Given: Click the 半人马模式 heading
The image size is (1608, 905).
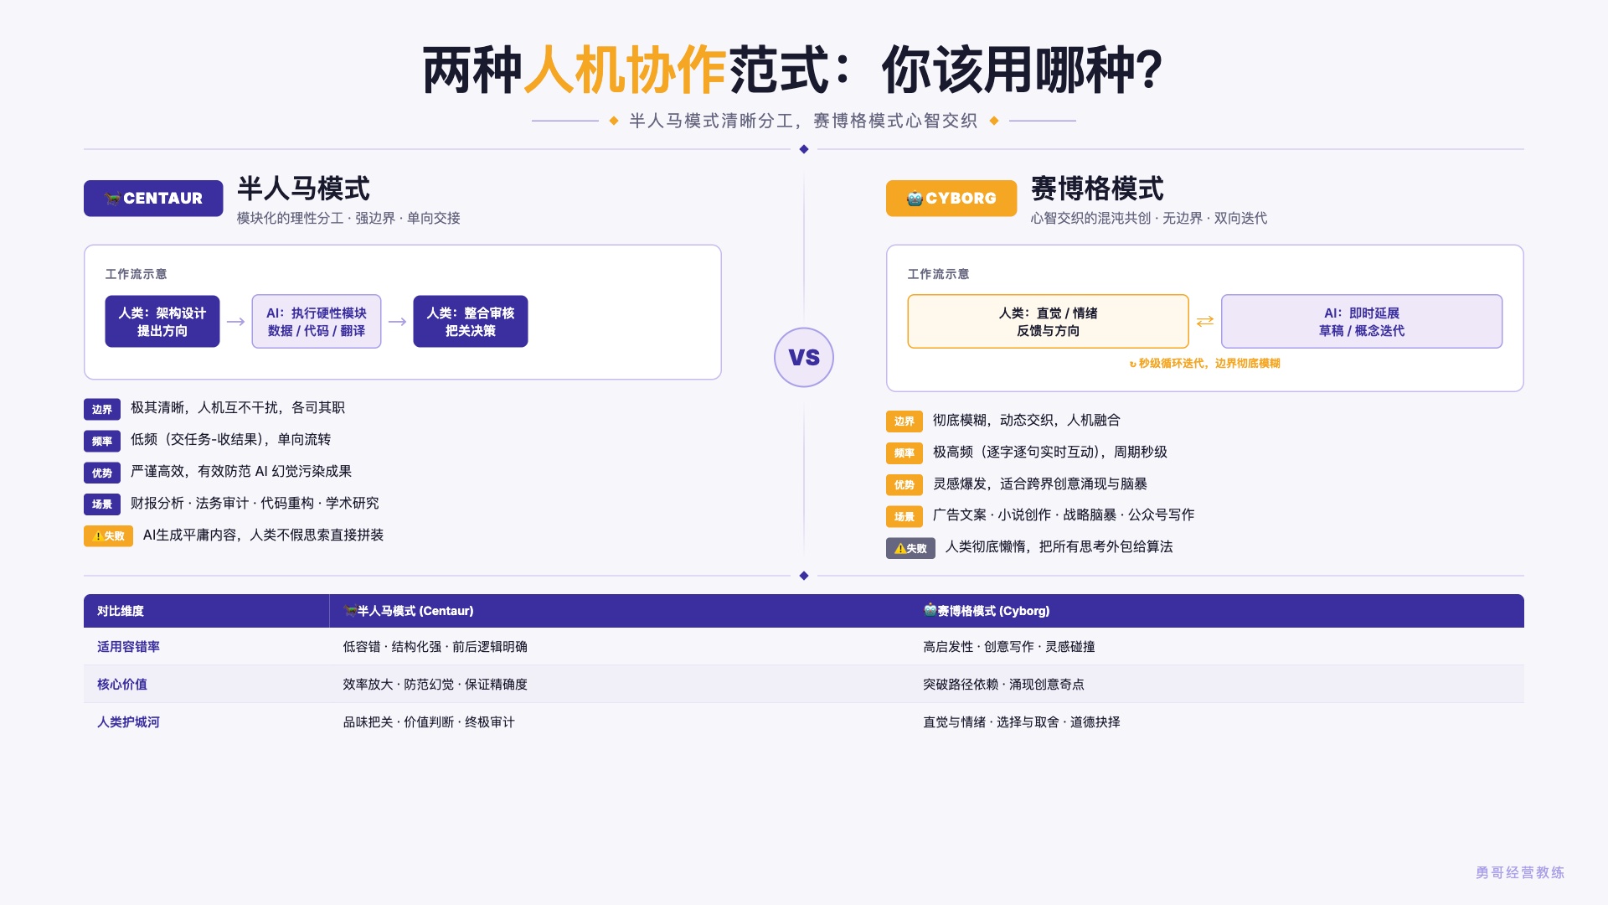Looking at the screenshot, I should [303, 189].
